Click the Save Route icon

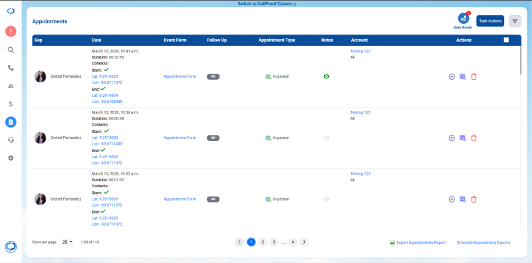point(463,19)
